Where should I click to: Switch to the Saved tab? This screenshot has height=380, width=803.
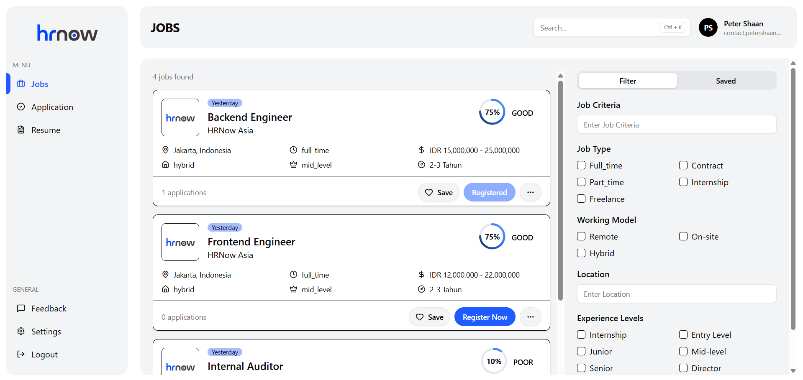(x=726, y=81)
